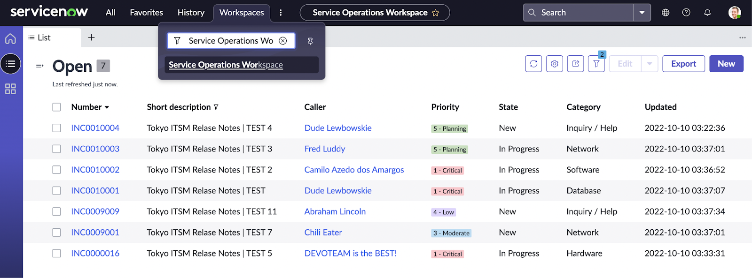Image resolution: width=752 pixels, height=278 pixels.
Task: Click the Short description filter icon
Action: click(216, 107)
